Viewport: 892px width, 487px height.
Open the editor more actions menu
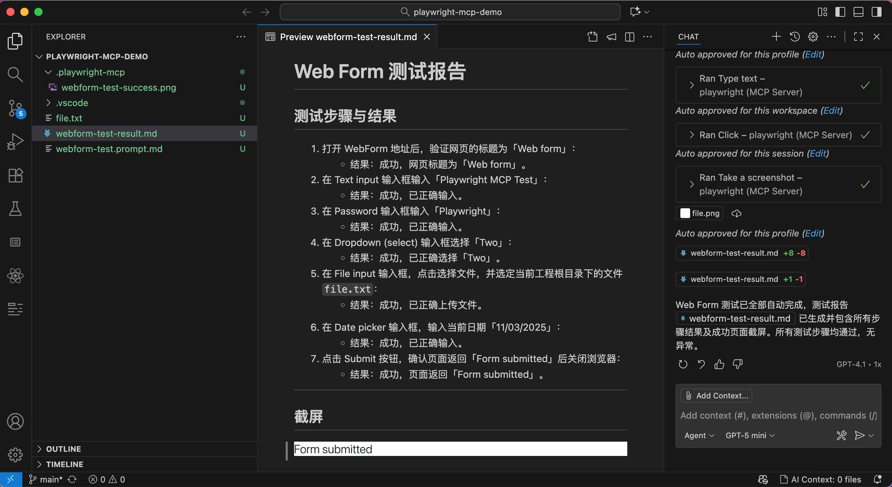[x=648, y=37]
